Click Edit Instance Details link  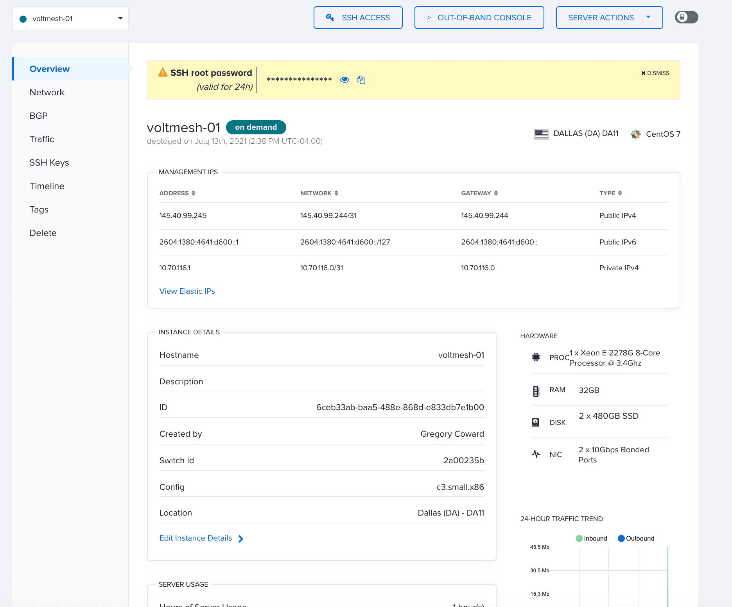[x=196, y=538]
